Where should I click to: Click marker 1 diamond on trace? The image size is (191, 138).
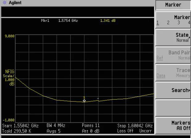coord(84,101)
